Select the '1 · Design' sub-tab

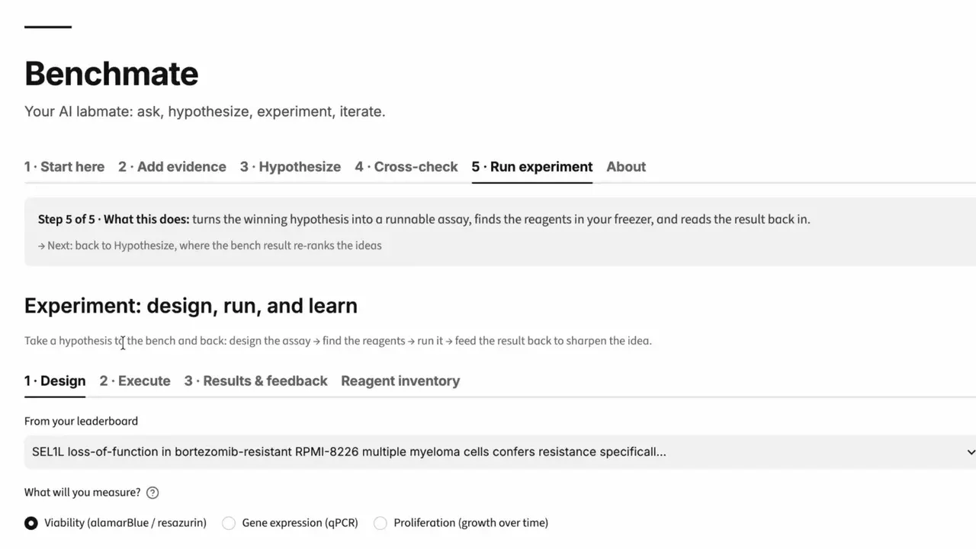[x=55, y=381]
